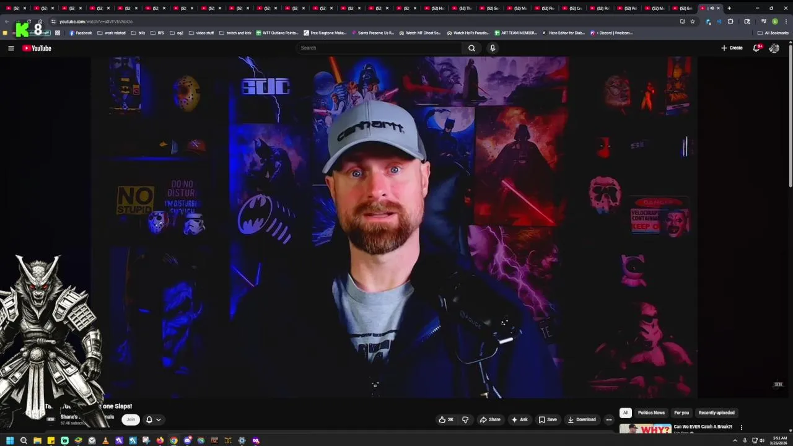Select the Recently uploaded chip
Screen dimensions: 793x446
point(717,413)
